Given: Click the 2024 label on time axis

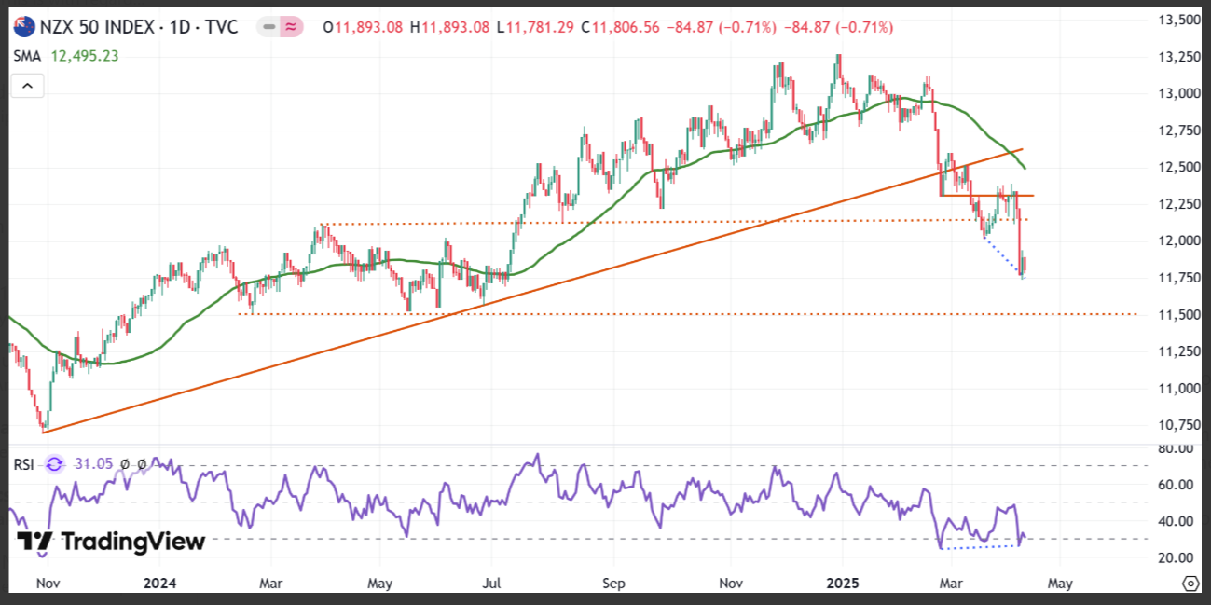Looking at the screenshot, I should click(x=158, y=584).
